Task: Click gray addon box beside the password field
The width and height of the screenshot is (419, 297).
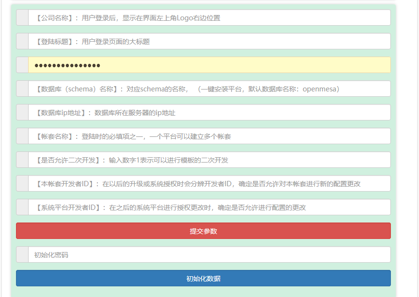Action: point(22,65)
